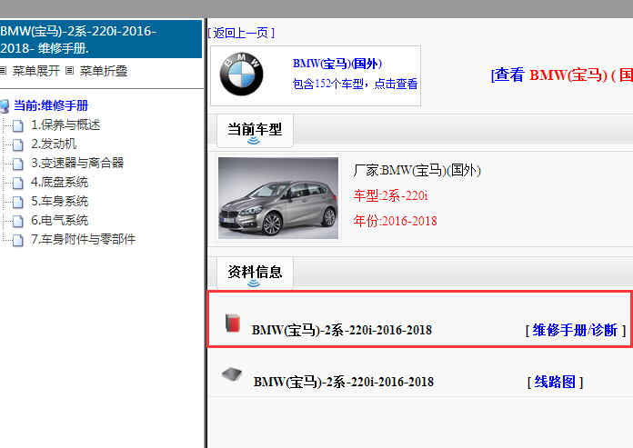Click the 年份:2016-2018 text
The width and height of the screenshot is (633, 448).
[396, 221]
